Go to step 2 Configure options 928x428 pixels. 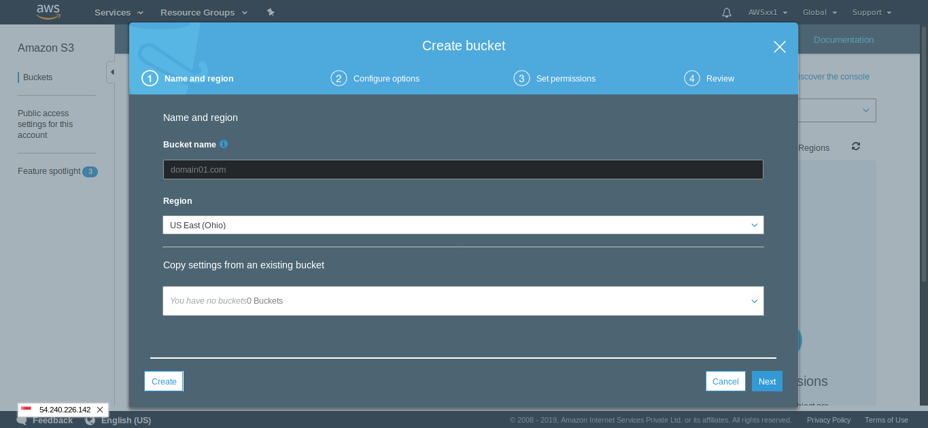pos(375,79)
